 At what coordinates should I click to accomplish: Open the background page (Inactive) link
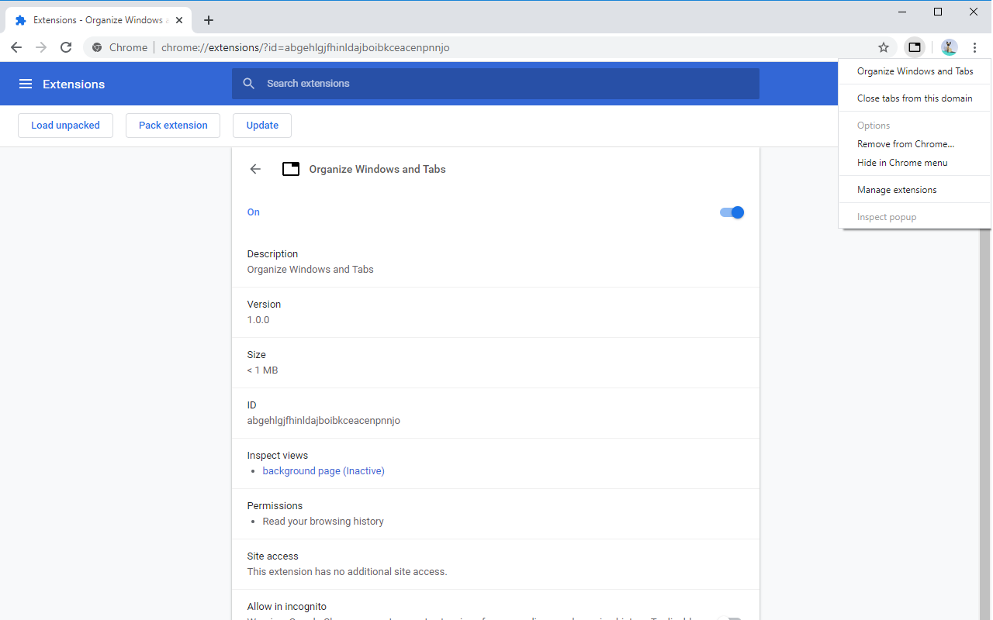[324, 471]
